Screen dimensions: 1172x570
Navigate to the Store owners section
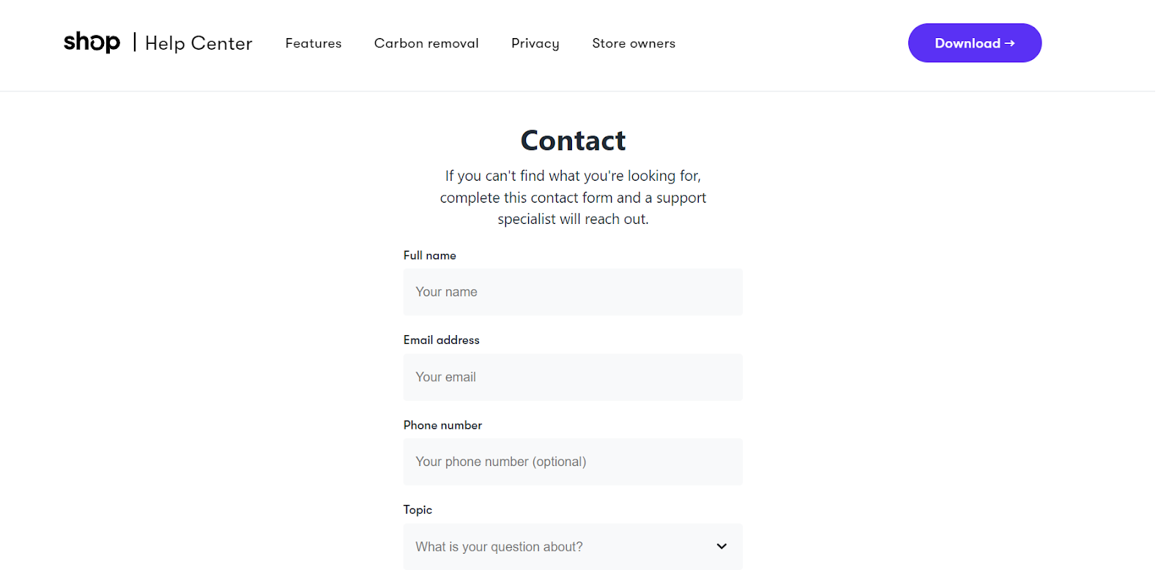point(634,43)
